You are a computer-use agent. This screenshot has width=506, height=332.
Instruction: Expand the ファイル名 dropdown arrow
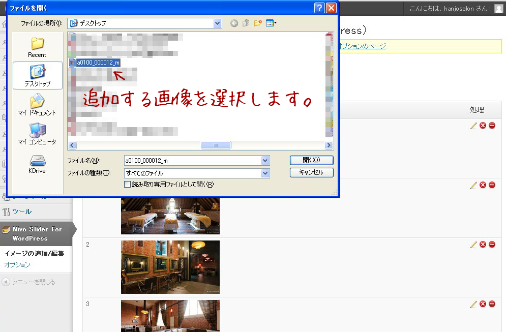tap(265, 161)
